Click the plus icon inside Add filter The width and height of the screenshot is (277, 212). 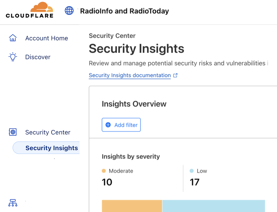[x=108, y=125]
